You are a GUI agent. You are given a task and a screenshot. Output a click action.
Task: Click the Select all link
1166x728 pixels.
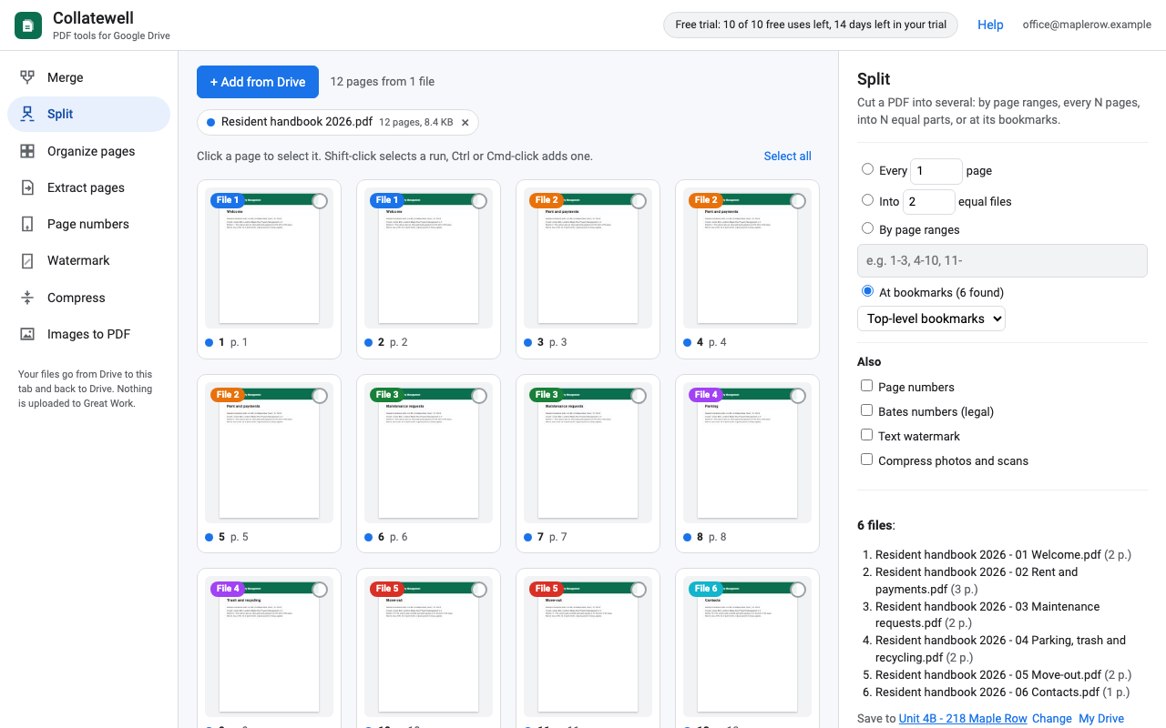[x=787, y=156]
